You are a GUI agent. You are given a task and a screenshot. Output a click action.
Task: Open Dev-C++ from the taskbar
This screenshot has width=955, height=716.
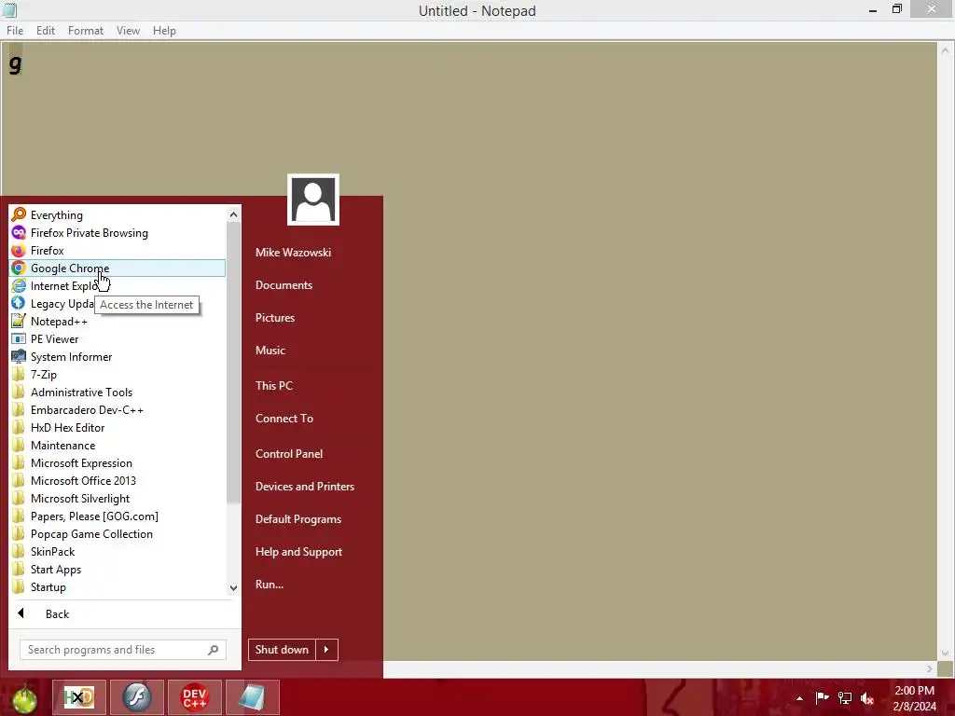(194, 697)
